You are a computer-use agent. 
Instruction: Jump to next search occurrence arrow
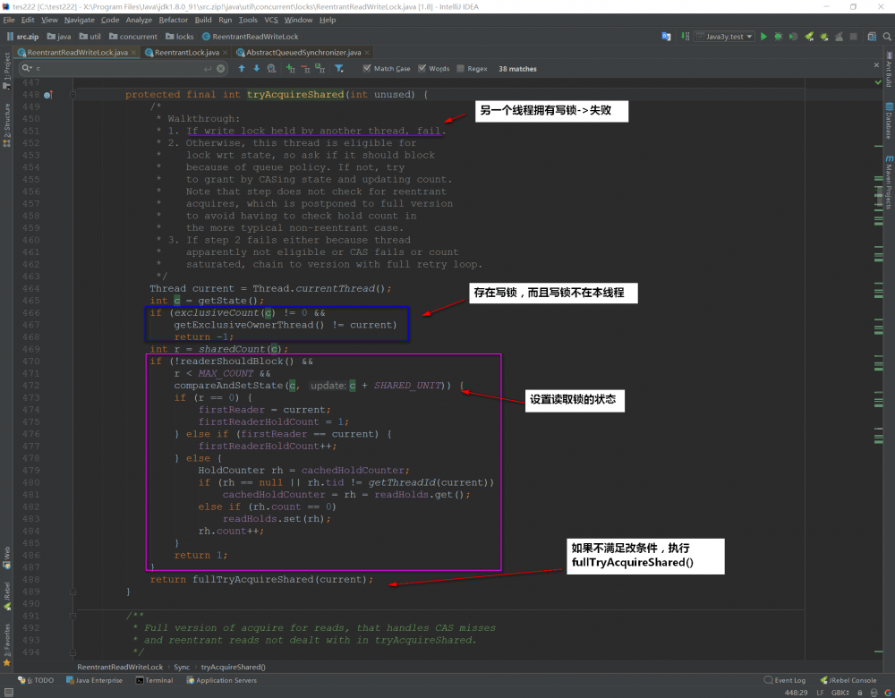[x=256, y=68]
